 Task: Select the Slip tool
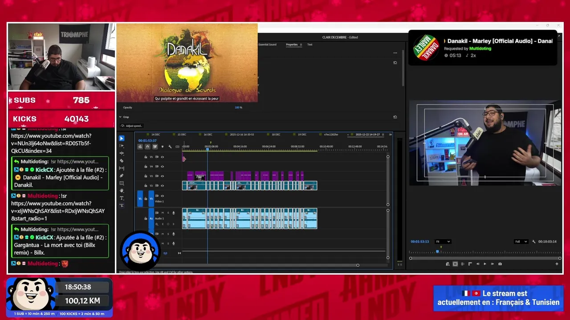122,168
